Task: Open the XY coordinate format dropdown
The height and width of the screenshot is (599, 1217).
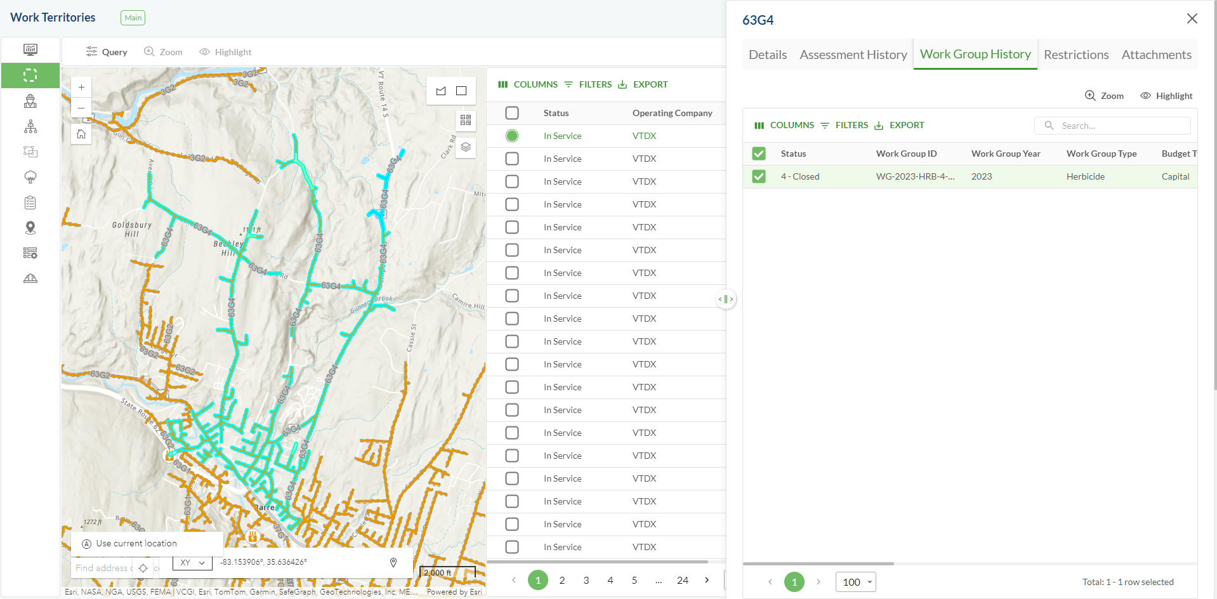Action: point(192,563)
